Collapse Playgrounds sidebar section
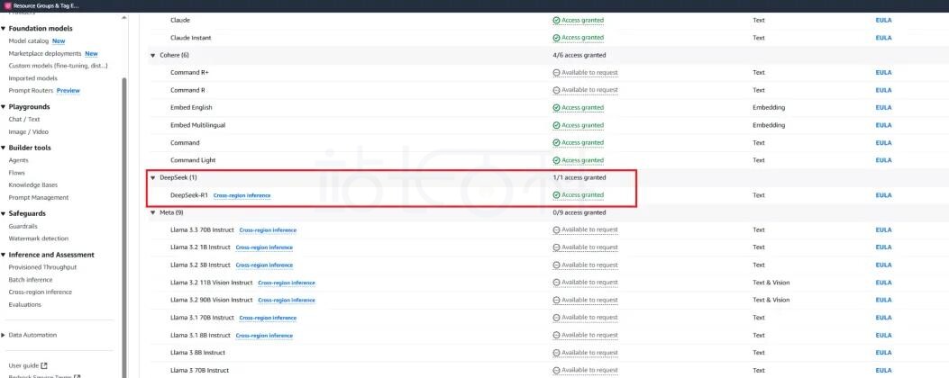This screenshot has width=949, height=378. coord(4,107)
